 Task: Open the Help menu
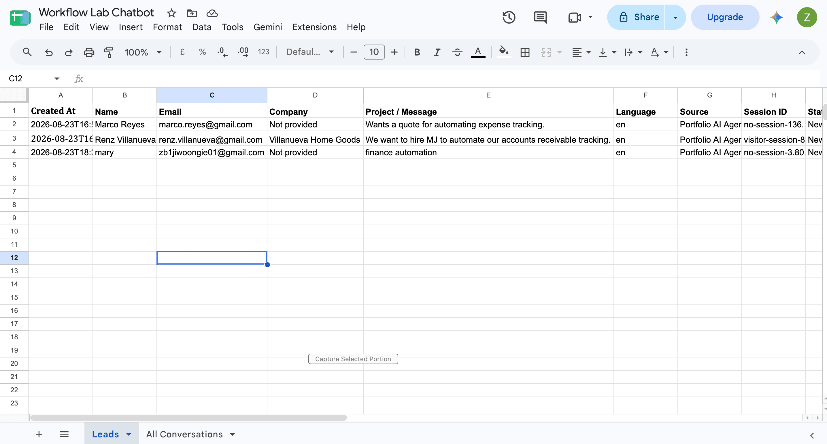(x=356, y=27)
